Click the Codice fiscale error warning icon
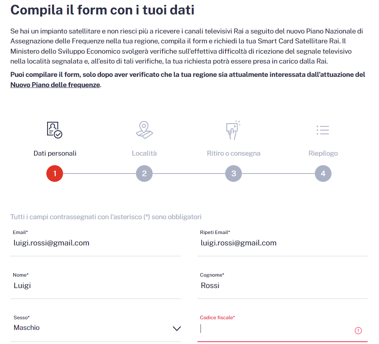Image resolution: width=379 pixels, height=344 pixels. (358, 330)
